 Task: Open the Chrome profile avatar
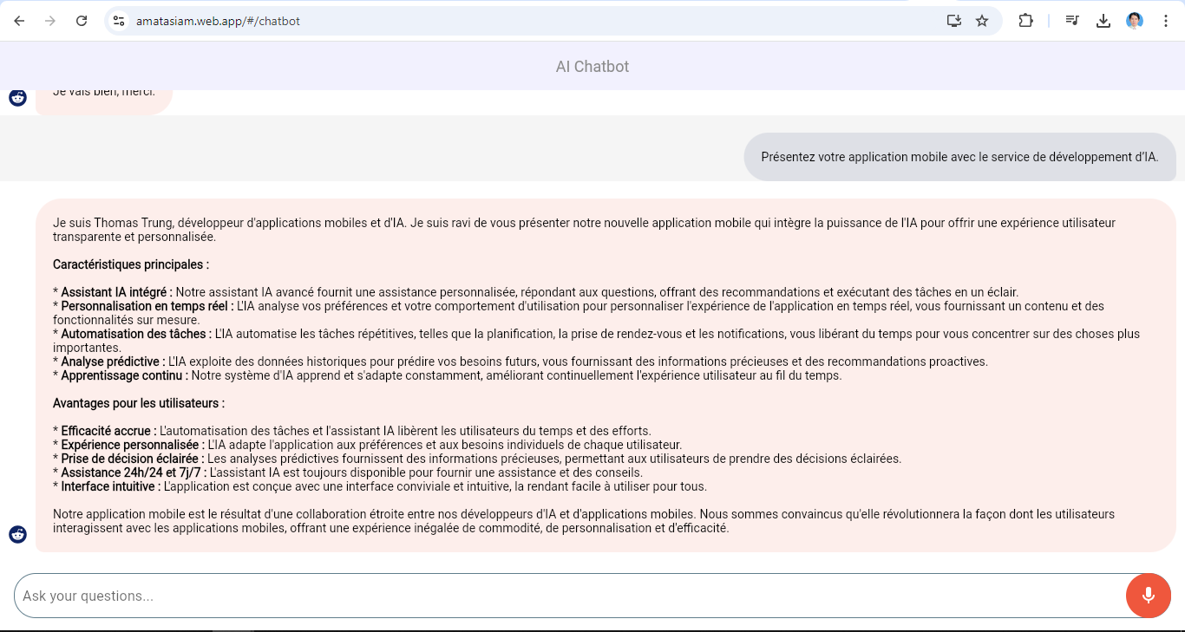[1135, 21]
